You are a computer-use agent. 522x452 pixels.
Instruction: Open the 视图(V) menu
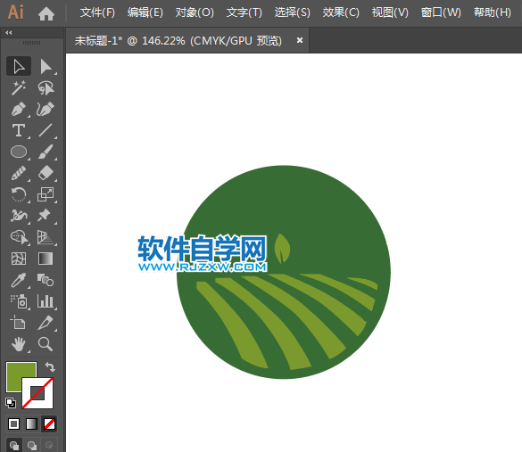click(390, 12)
